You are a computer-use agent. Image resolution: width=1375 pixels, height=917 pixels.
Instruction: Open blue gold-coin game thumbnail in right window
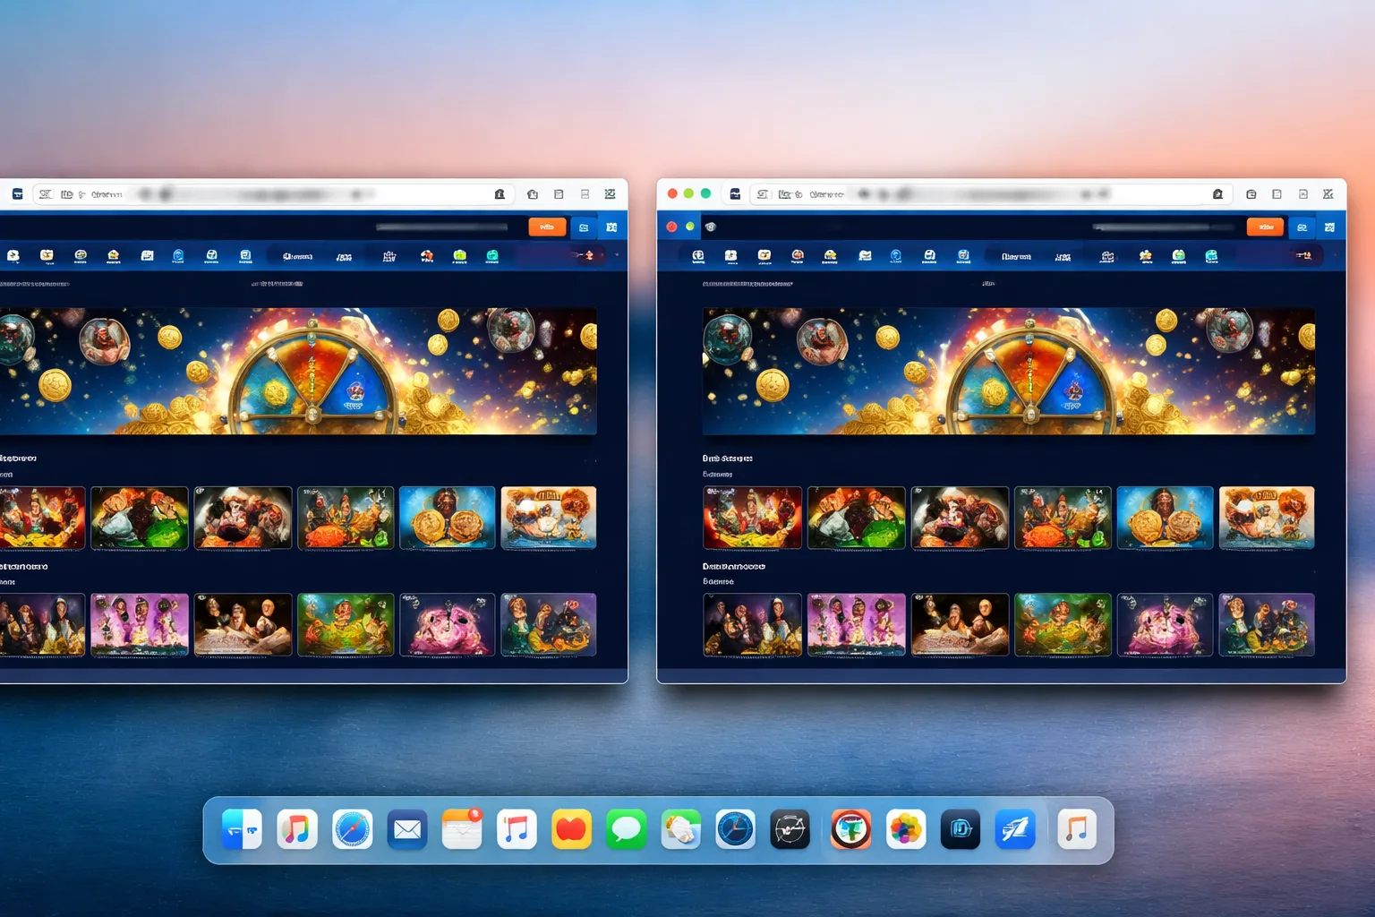coord(1165,518)
